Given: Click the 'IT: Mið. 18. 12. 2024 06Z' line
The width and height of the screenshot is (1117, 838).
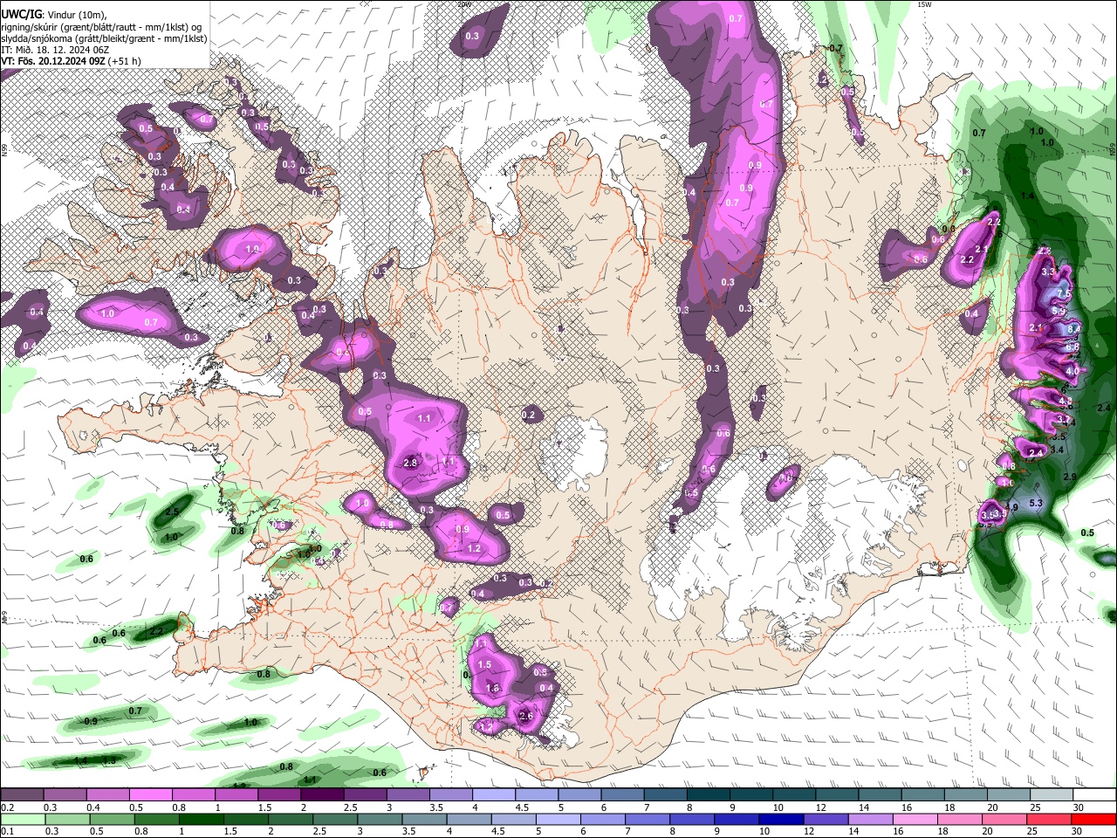Looking at the screenshot, I should 55,50.
